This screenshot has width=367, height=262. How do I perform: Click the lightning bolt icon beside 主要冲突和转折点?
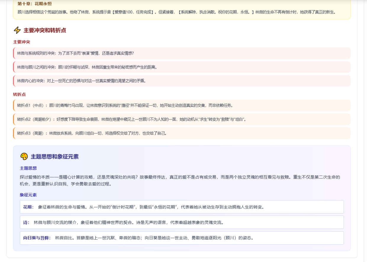click(17, 30)
